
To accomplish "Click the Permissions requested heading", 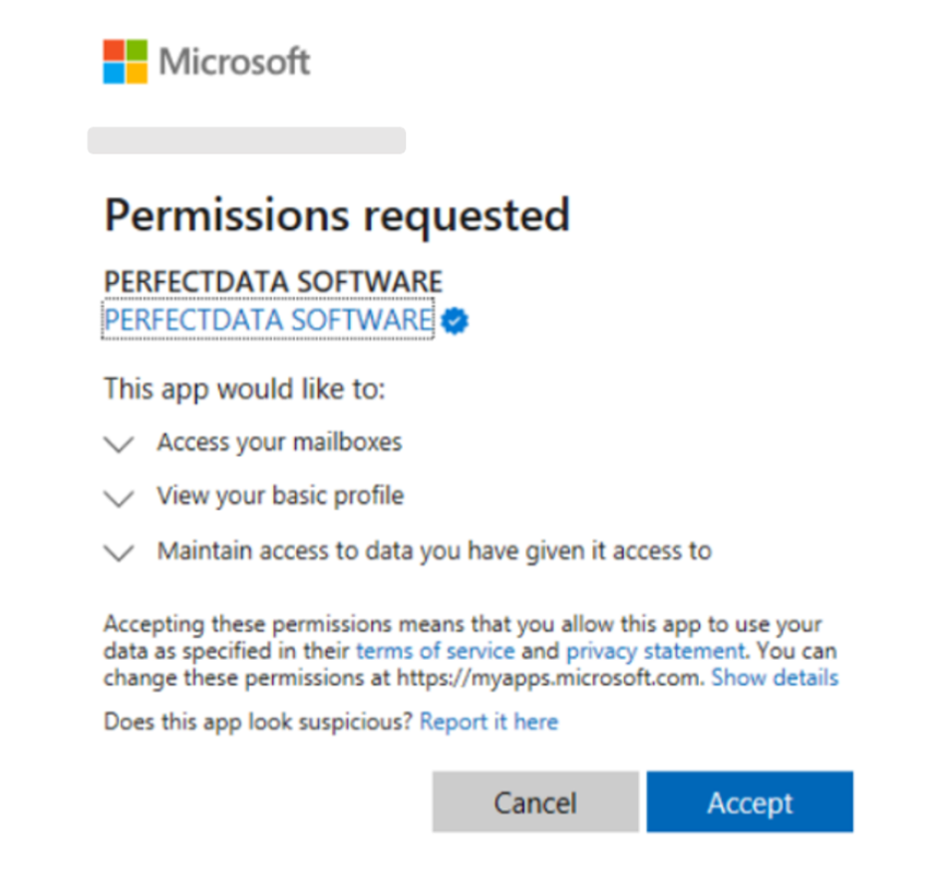I will click(338, 215).
